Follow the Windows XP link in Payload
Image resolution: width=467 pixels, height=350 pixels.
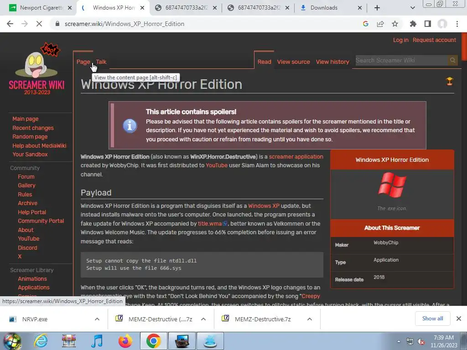pos(264,206)
